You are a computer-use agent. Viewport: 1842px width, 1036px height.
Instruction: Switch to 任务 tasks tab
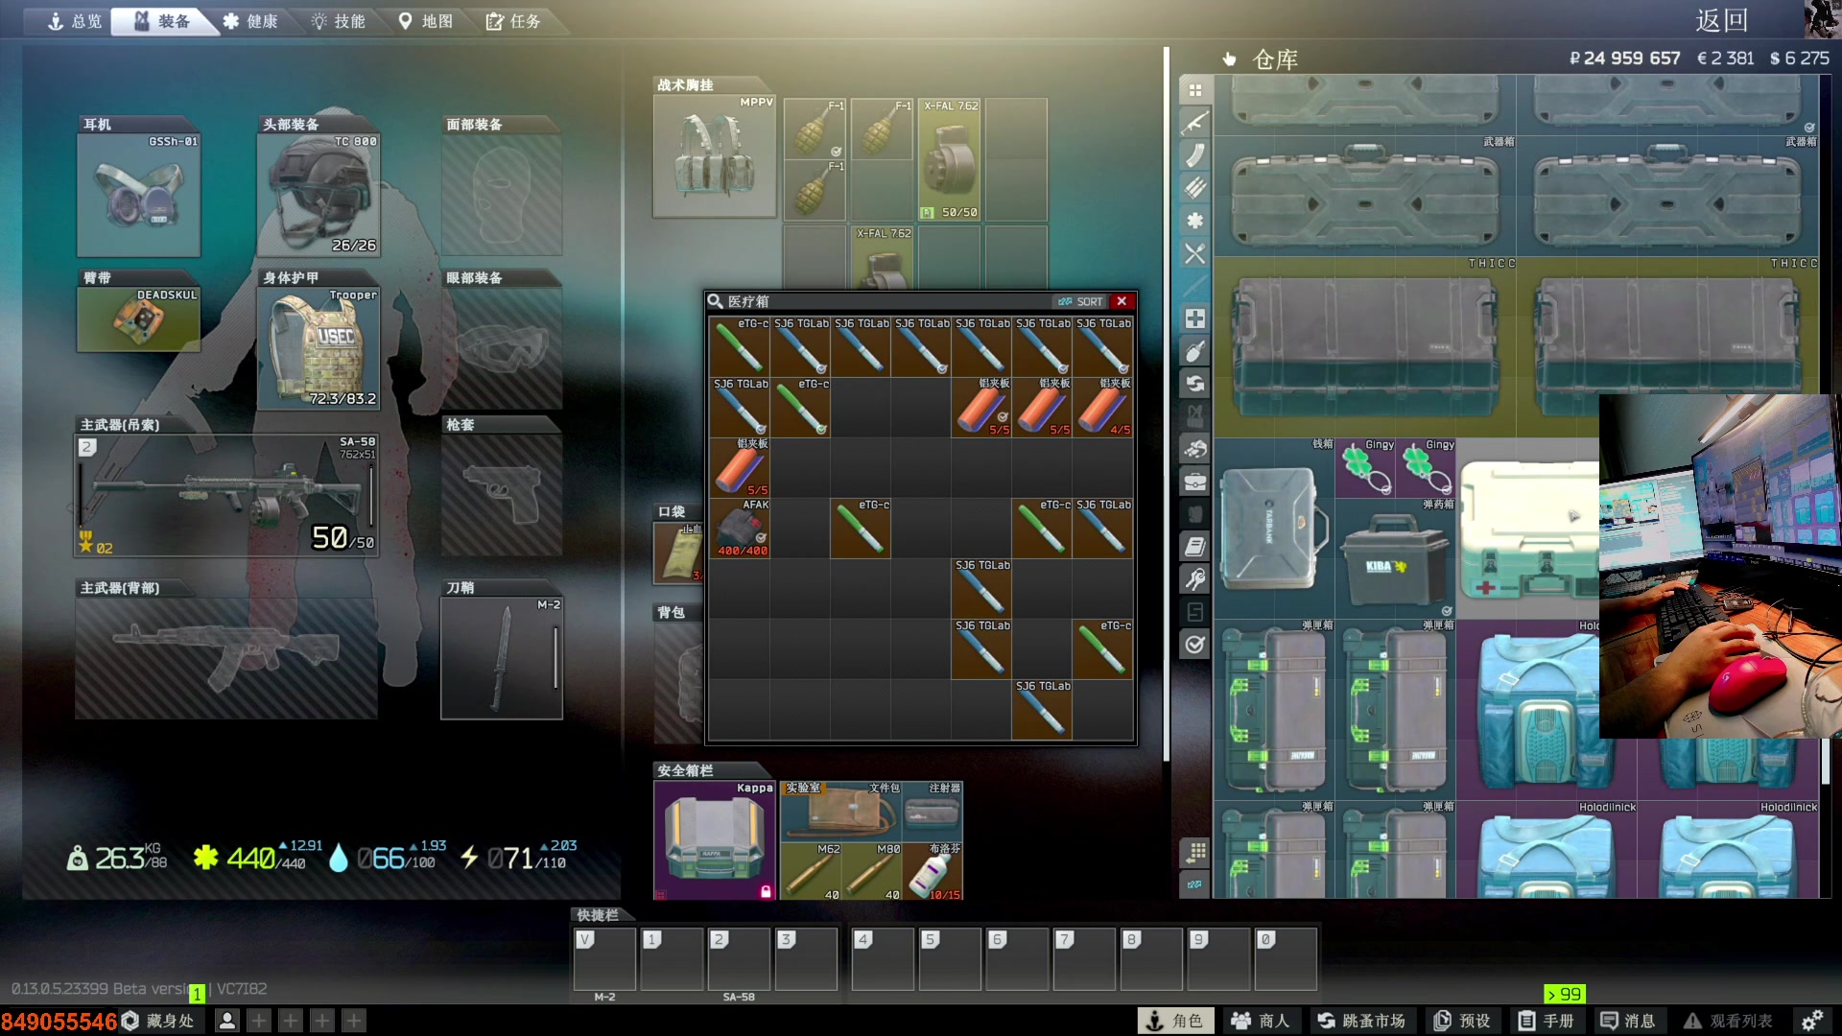pyautogui.click(x=513, y=21)
